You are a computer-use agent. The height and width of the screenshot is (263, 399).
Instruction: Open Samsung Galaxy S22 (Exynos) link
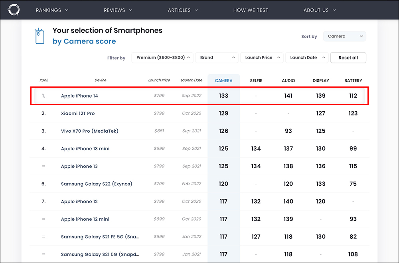tap(97, 184)
